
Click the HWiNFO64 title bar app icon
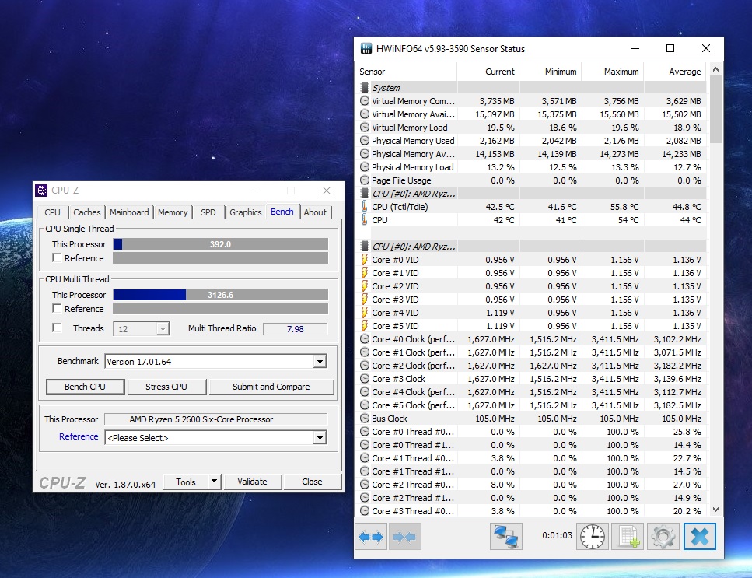click(x=366, y=48)
